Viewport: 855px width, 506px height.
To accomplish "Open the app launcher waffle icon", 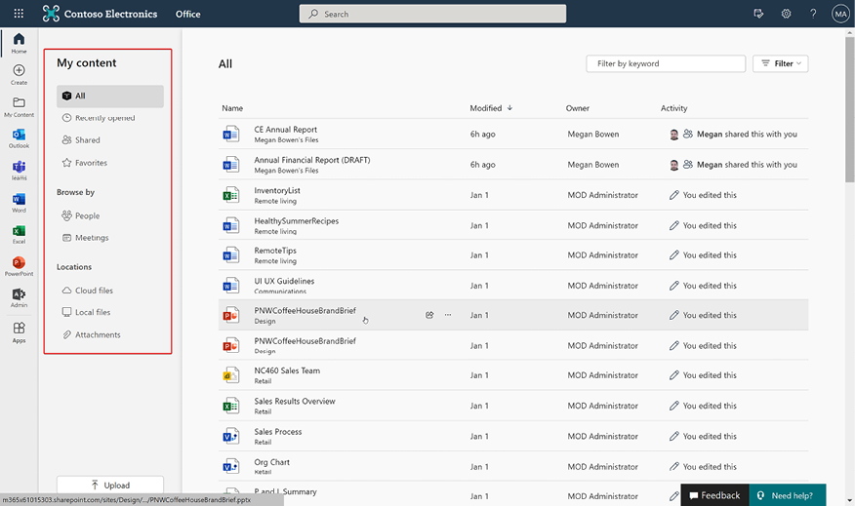I will point(19,14).
